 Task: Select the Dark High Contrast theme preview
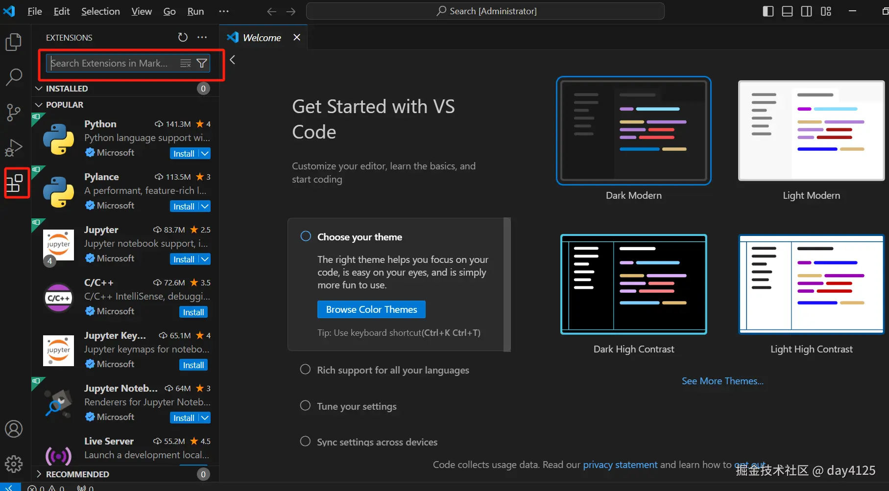pos(634,284)
